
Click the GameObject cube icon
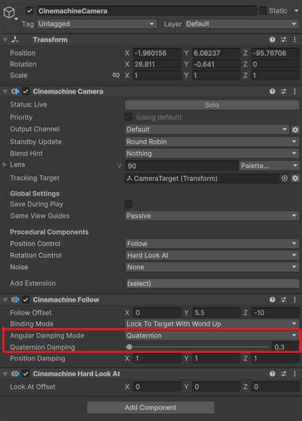10,12
